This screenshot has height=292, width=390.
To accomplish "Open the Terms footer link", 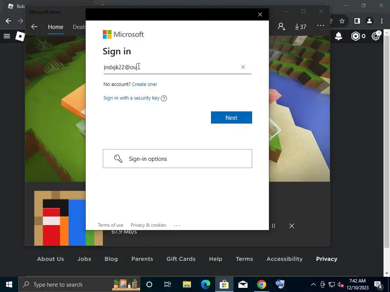I will (x=245, y=259).
